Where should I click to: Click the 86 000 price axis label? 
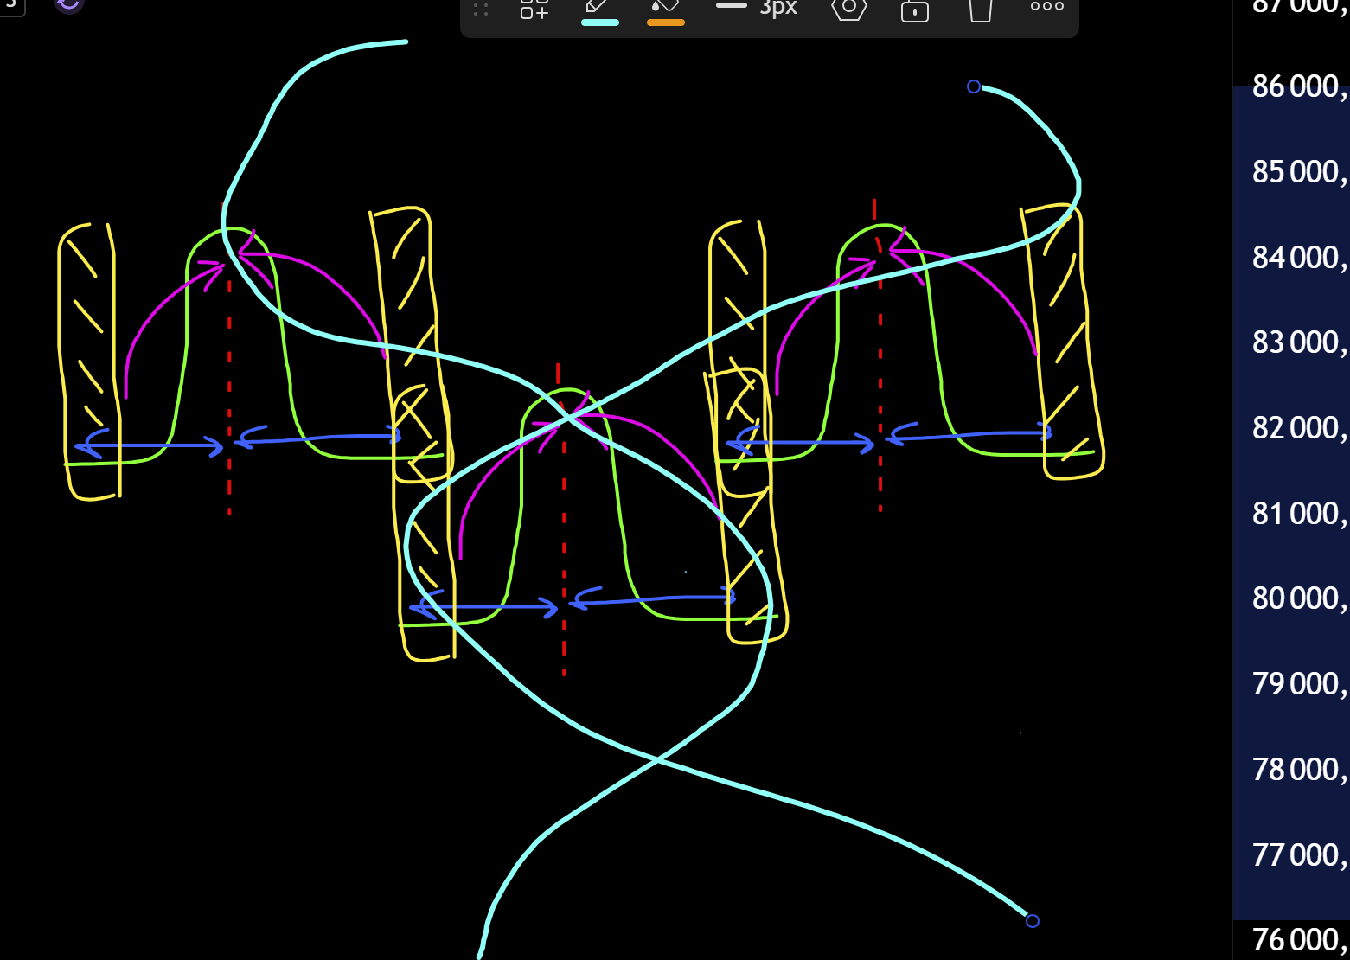1297,86
